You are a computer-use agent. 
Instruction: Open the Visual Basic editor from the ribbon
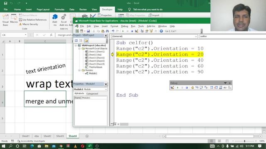point(5,20)
